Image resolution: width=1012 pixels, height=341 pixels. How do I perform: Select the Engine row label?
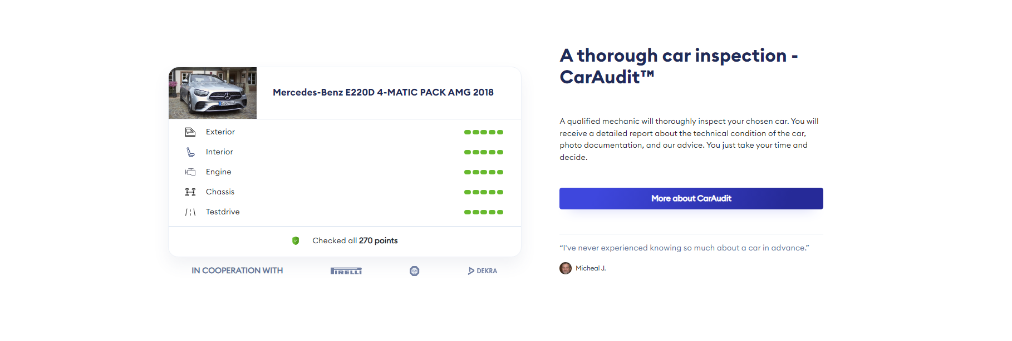pyautogui.click(x=218, y=172)
